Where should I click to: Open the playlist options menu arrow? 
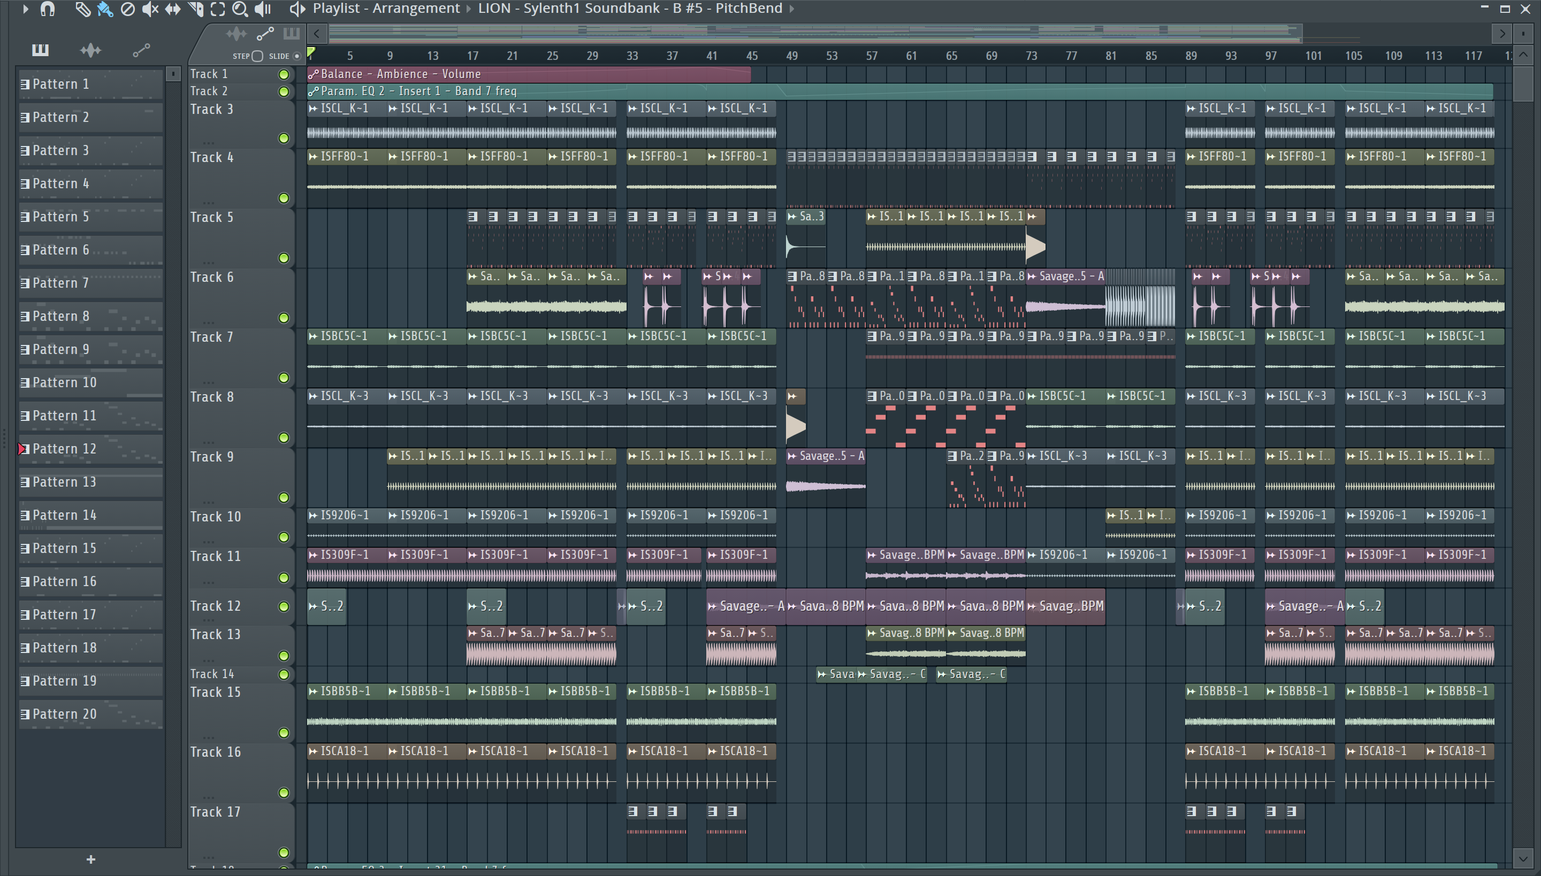[x=25, y=9]
